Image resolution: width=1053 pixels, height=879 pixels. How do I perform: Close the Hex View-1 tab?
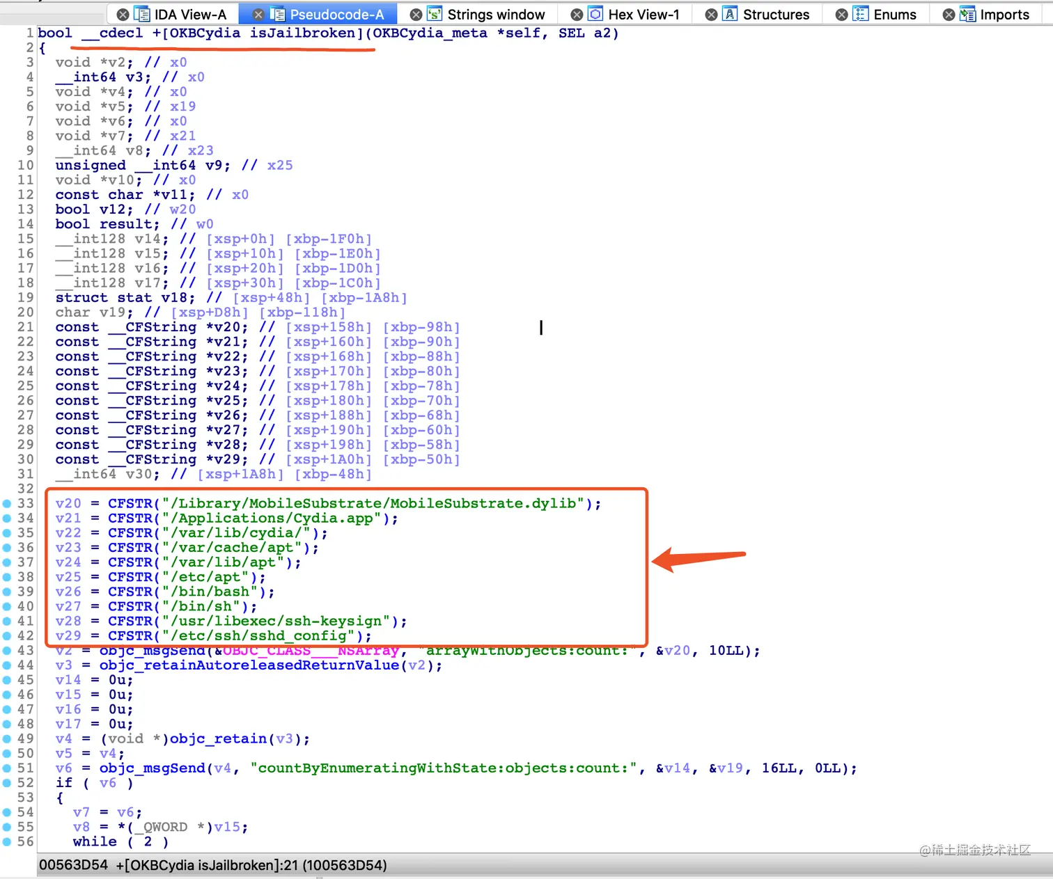click(577, 15)
